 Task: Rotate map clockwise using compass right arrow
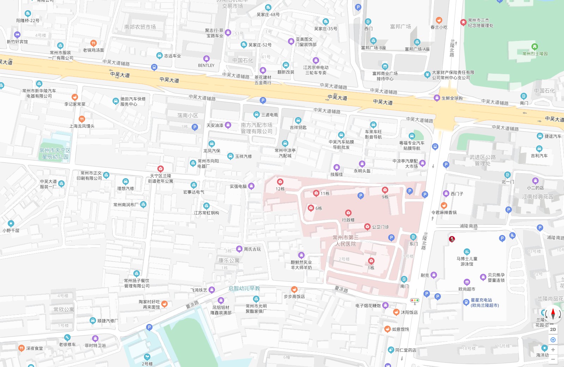[x=559, y=314]
